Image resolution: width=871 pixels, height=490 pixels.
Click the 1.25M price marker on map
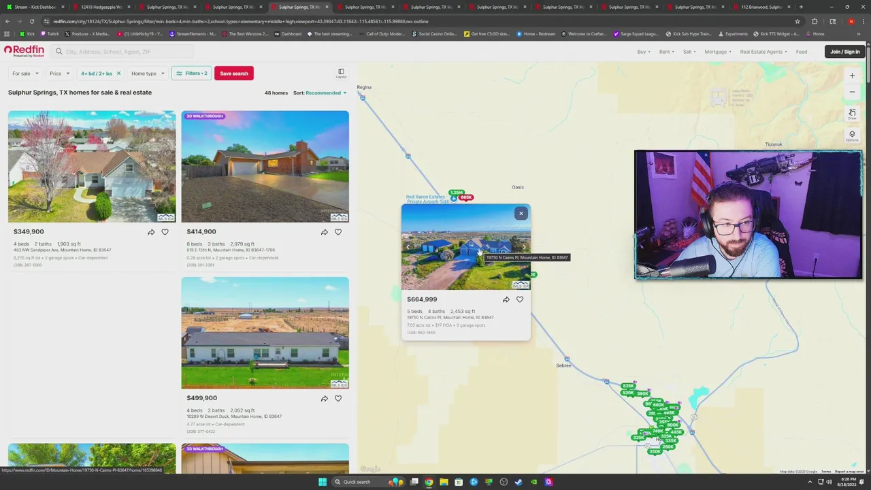457,193
